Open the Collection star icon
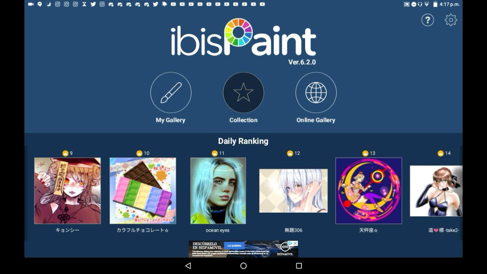The width and height of the screenshot is (487, 274). tap(243, 92)
